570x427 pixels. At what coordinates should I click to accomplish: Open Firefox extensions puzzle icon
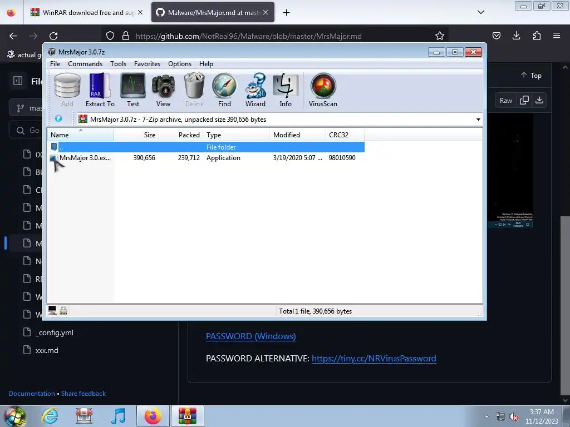537,36
